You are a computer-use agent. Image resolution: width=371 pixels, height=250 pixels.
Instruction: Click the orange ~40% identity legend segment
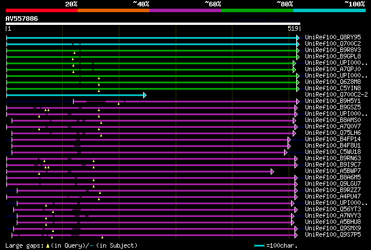pyautogui.click(x=114, y=10)
